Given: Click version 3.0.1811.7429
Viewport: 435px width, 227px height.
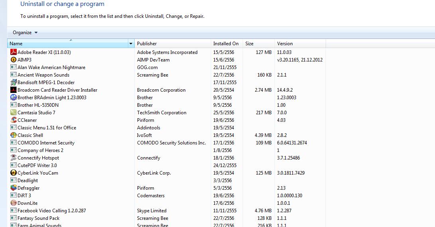Looking at the screenshot, I should pyautogui.click(x=291, y=173).
